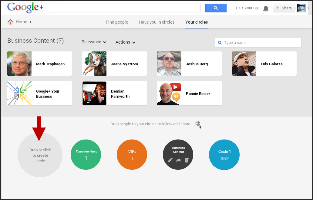Select Mark Traphagen's profile card
The width and height of the screenshot is (313, 200).
click(39, 64)
